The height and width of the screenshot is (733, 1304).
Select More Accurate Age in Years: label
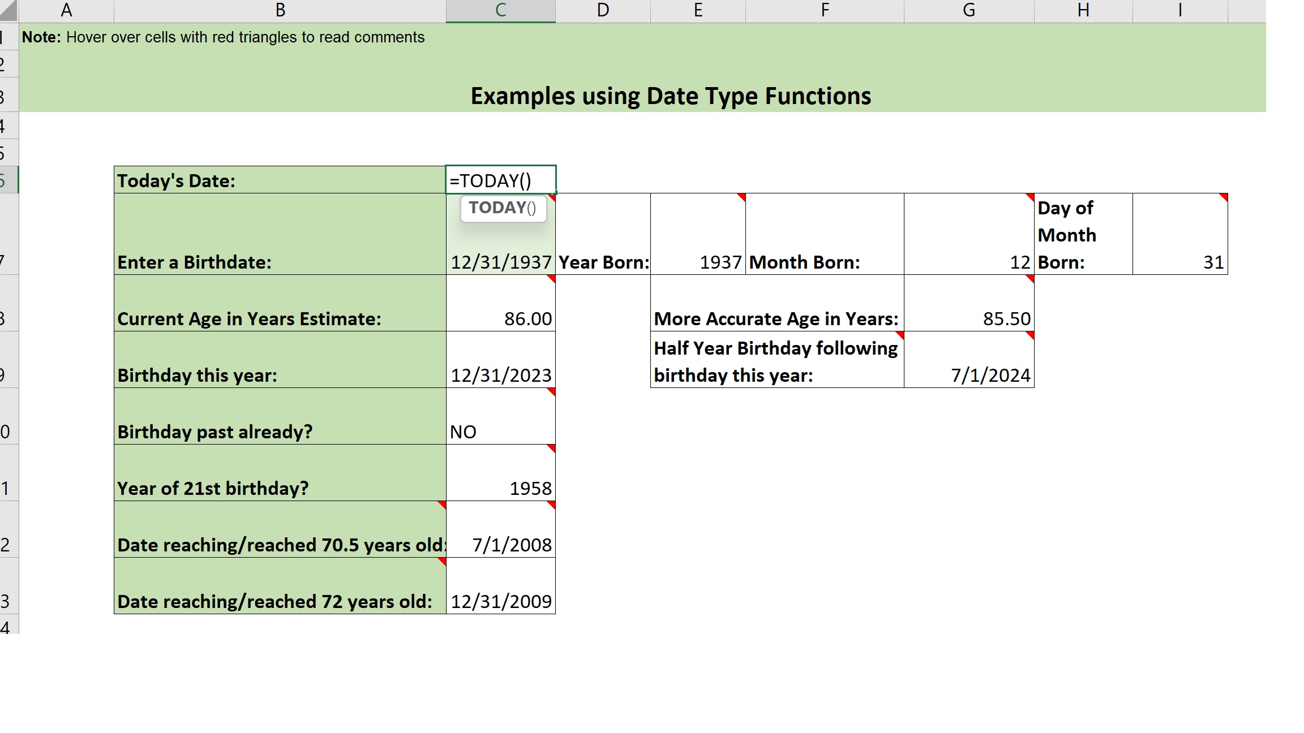(x=777, y=303)
